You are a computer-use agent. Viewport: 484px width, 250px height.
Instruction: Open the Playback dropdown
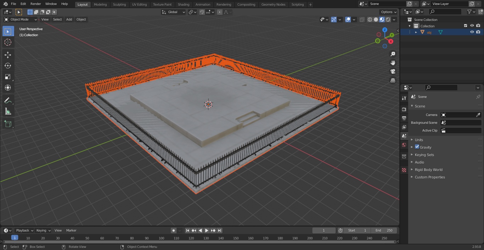coord(24,230)
